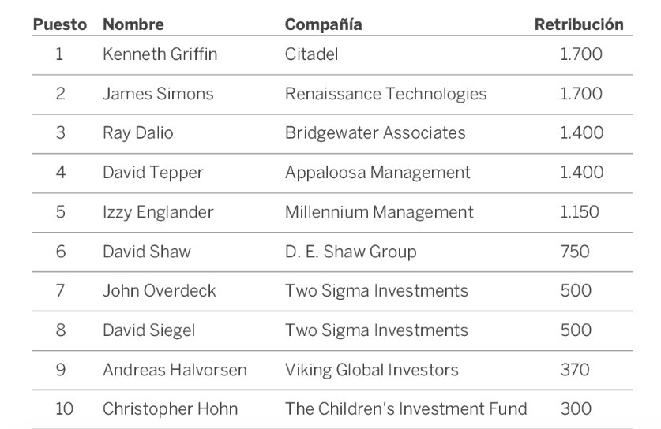The width and height of the screenshot is (661, 429).
Task: Click The Children's Investment Fund cell
Action: point(405,408)
